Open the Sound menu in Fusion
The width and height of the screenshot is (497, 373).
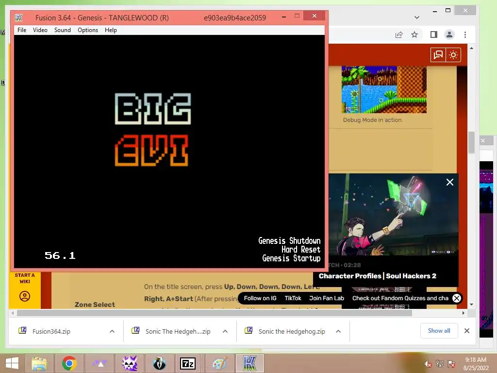point(63,30)
